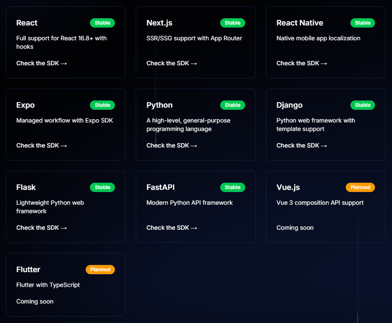
Task: Click the Stable badge on the Flask card
Action: point(103,187)
